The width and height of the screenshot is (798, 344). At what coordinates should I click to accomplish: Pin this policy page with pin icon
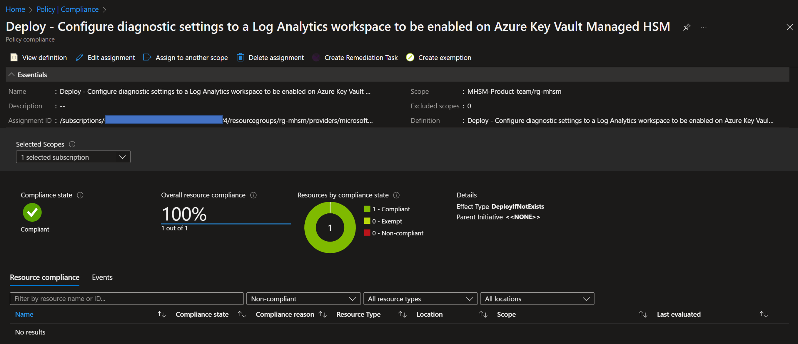(687, 27)
